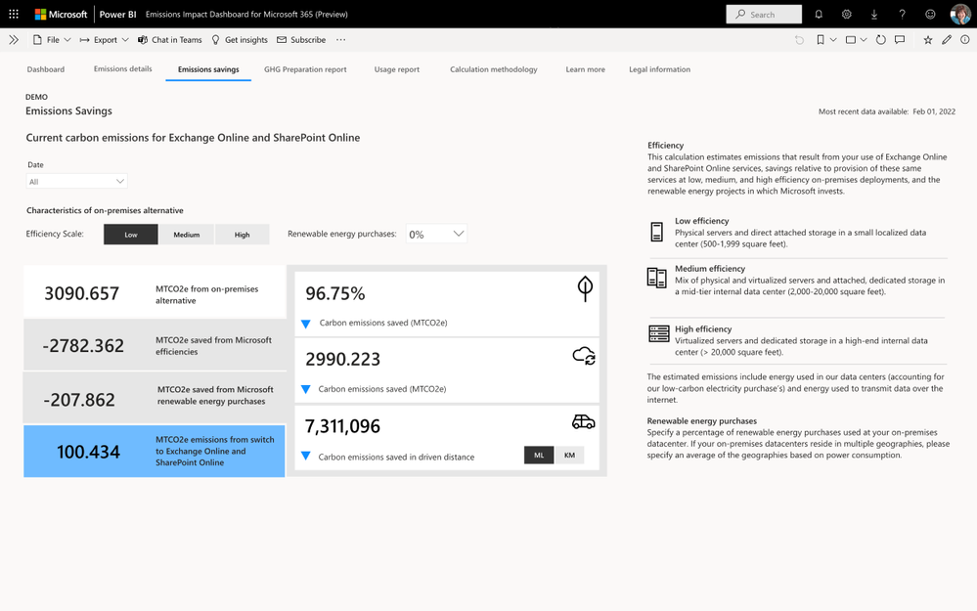Image resolution: width=977 pixels, height=611 pixels.
Task: Click the 7,311,096 driven distance value
Action: [x=342, y=426]
